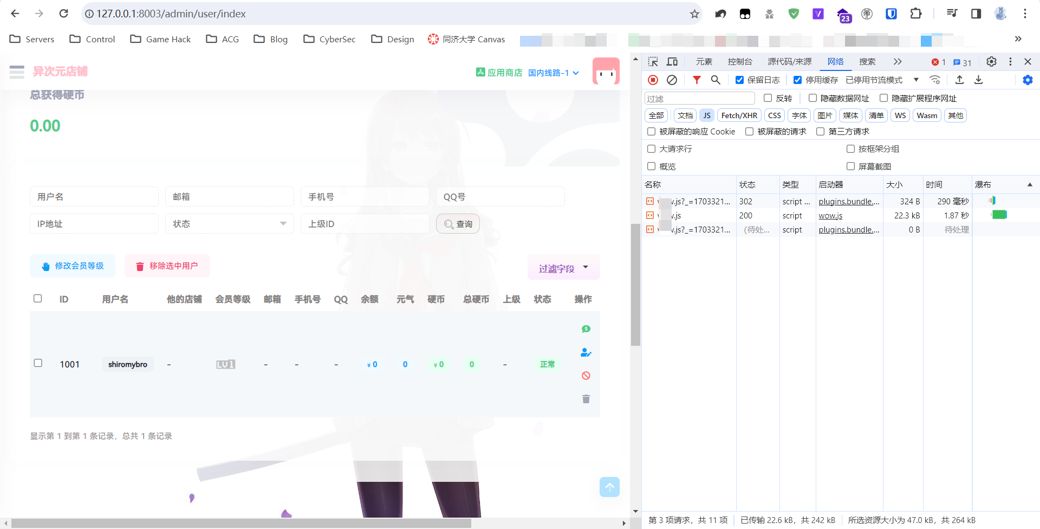Check the third-party requests option
1040x529 pixels.
pyautogui.click(x=820, y=132)
